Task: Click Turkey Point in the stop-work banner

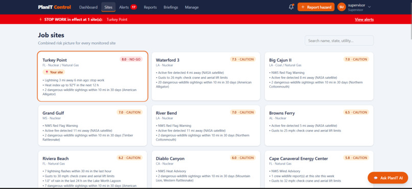Action: pos(117,19)
